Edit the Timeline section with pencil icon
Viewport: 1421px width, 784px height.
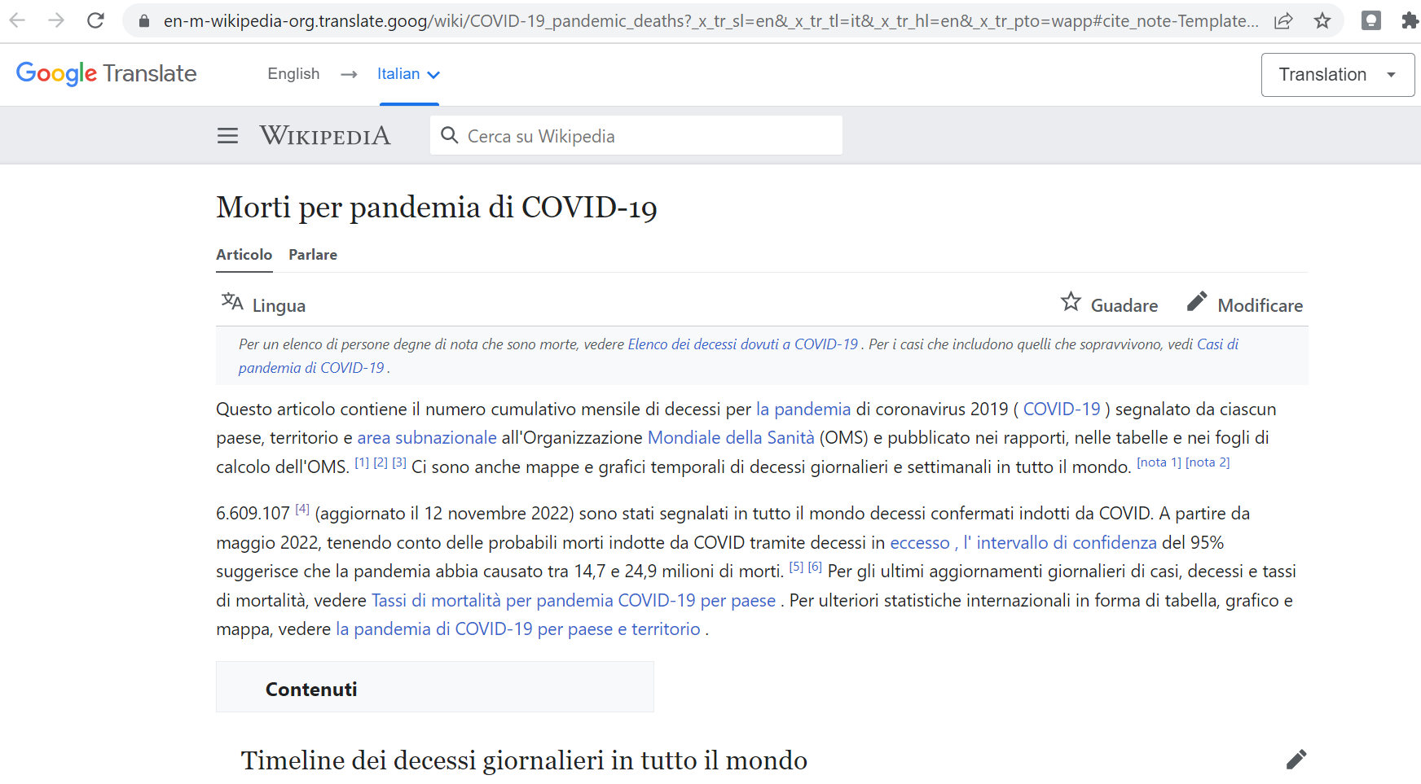pyautogui.click(x=1296, y=760)
